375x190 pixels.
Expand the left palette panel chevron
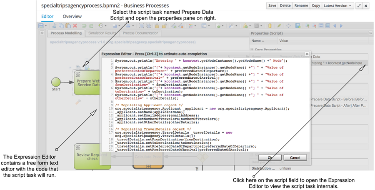point(42,33)
